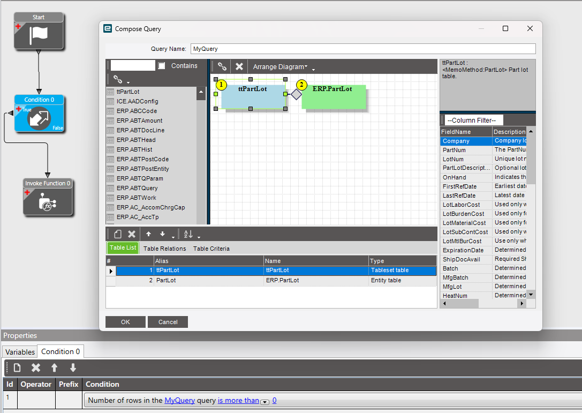Screen dimensions: 582x413
Task: Click the delete X icon in diagram toolbar
Action: tap(239, 66)
